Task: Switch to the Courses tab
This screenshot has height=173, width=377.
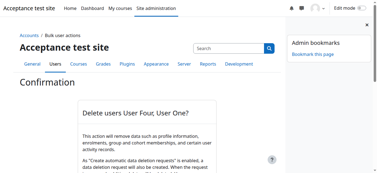Action: [x=78, y=64]
